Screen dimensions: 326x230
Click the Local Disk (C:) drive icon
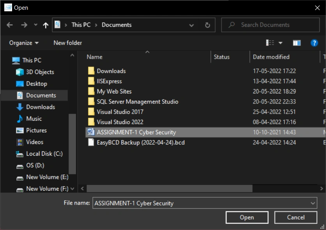(x=20, y=154)
